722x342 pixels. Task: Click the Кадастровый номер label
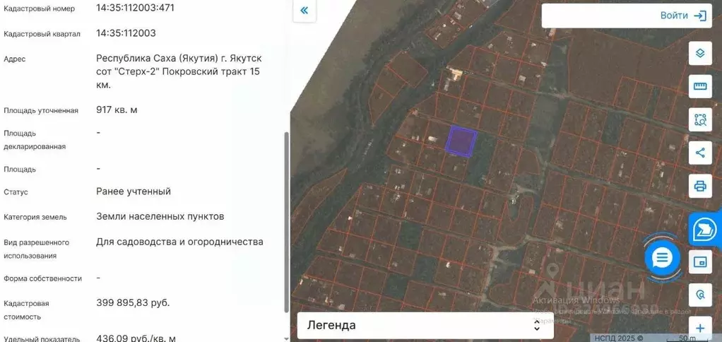39,8
